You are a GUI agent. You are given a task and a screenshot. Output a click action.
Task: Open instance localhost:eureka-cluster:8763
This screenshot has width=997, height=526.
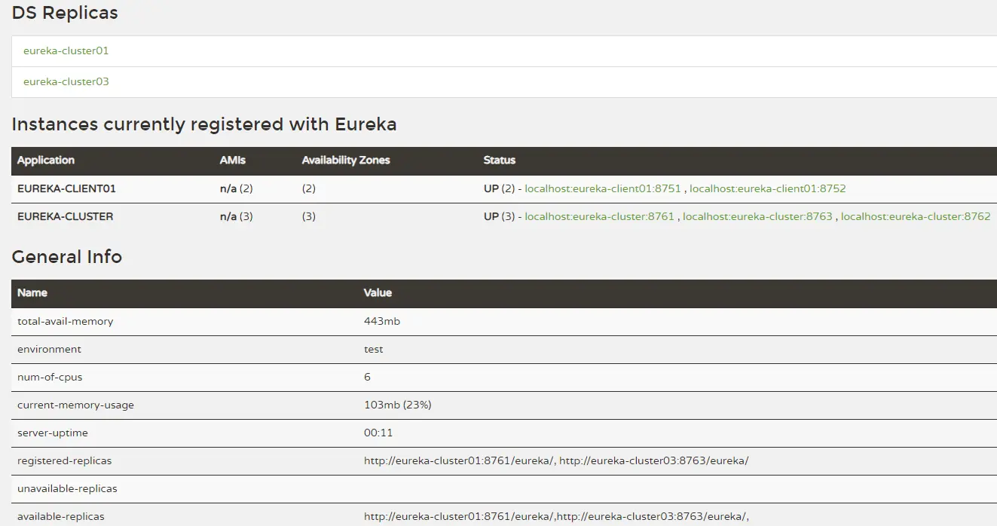pos(757,216)
